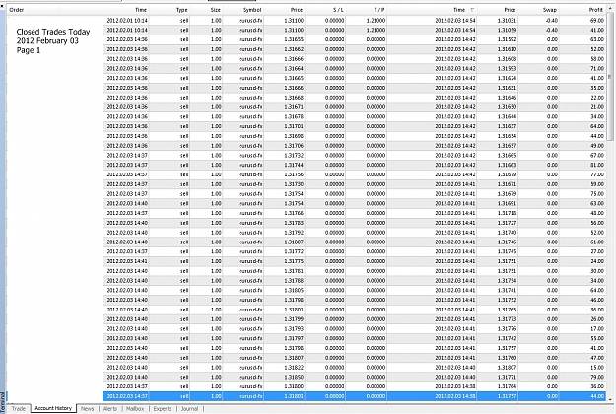Image resolution: width=616 pixels, height=414 pixels.
Task: Open the News tab
Action: coord(87,409)
